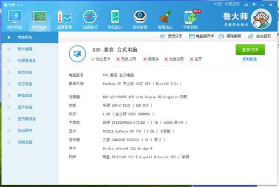Select the 硬件检测 hardware detection icon
This screenshot has height=187, width=279.
(40, 20)
